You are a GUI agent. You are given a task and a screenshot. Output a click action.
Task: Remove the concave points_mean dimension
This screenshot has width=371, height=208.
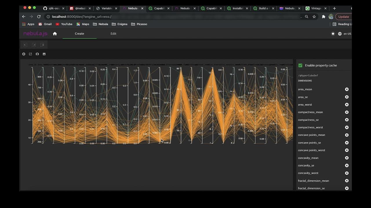tap(347, 135)
